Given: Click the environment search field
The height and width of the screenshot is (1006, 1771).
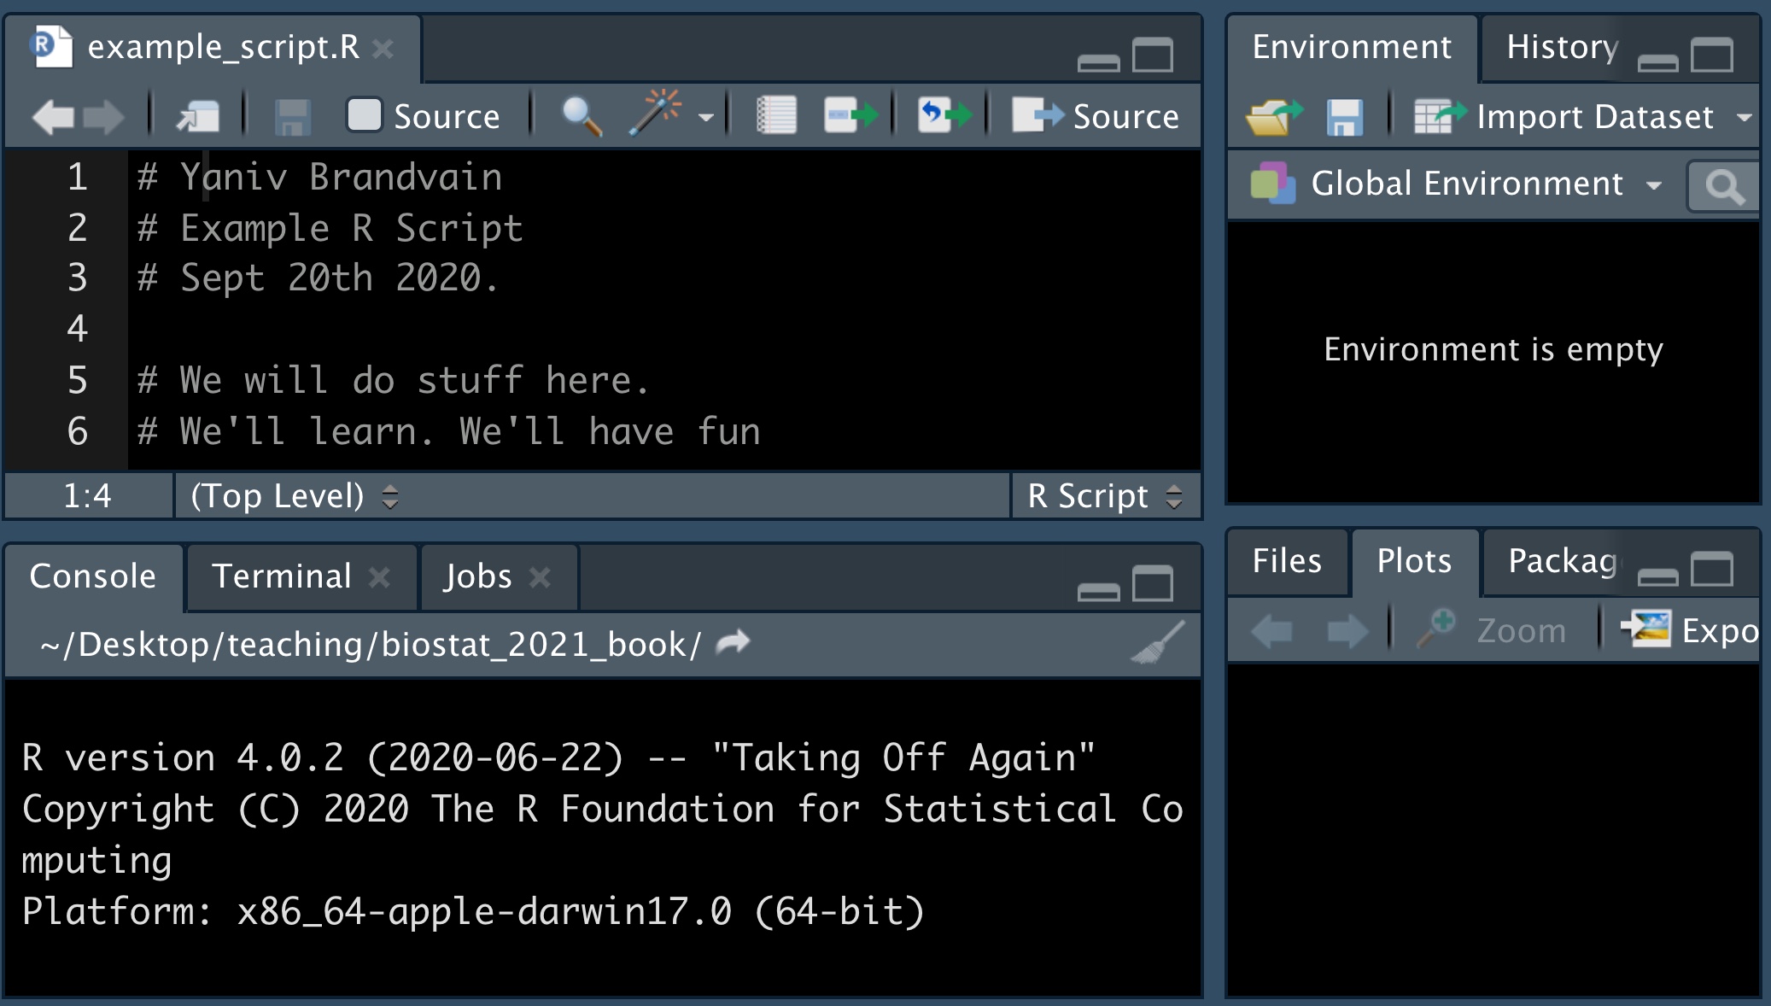Looking at the screenshot, I should 1725,186.
